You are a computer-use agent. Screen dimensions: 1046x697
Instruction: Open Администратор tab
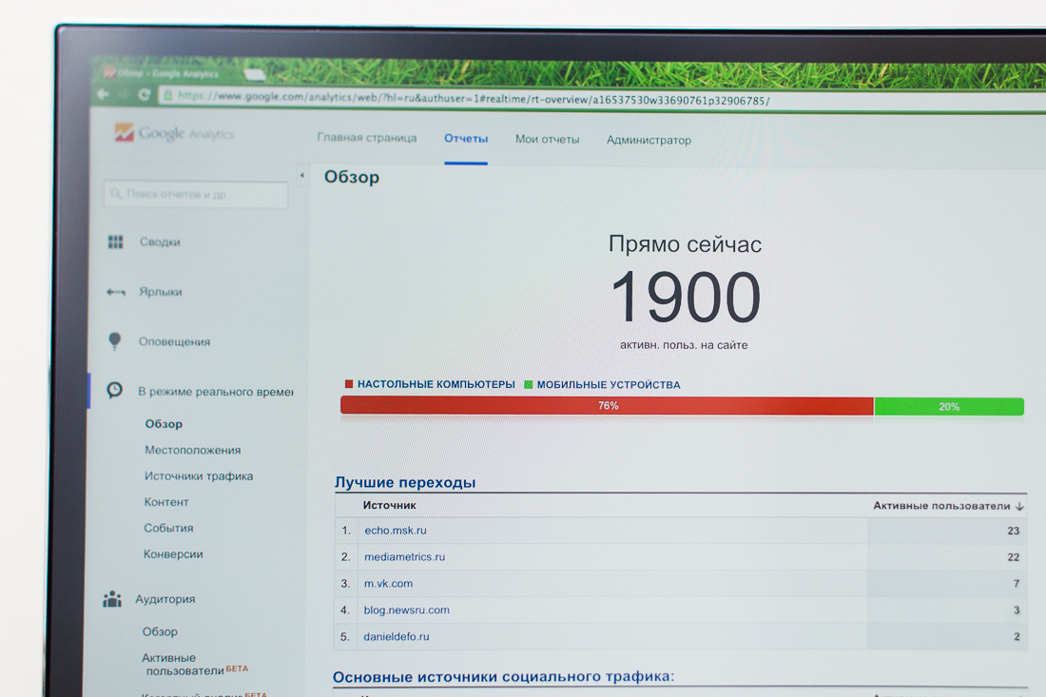(x=649, y=140)
